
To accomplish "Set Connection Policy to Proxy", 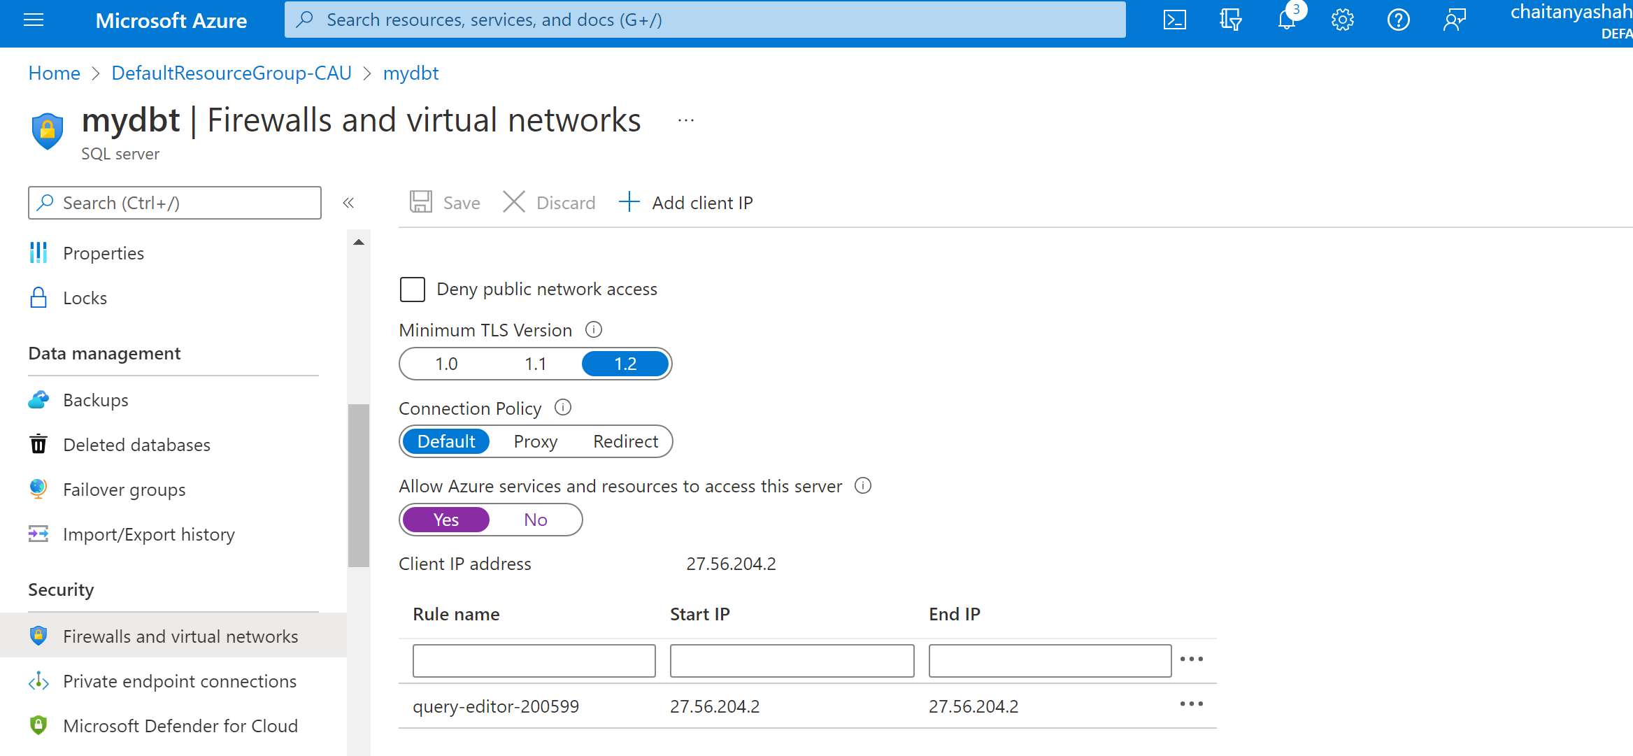I will [x=535, y=441].
